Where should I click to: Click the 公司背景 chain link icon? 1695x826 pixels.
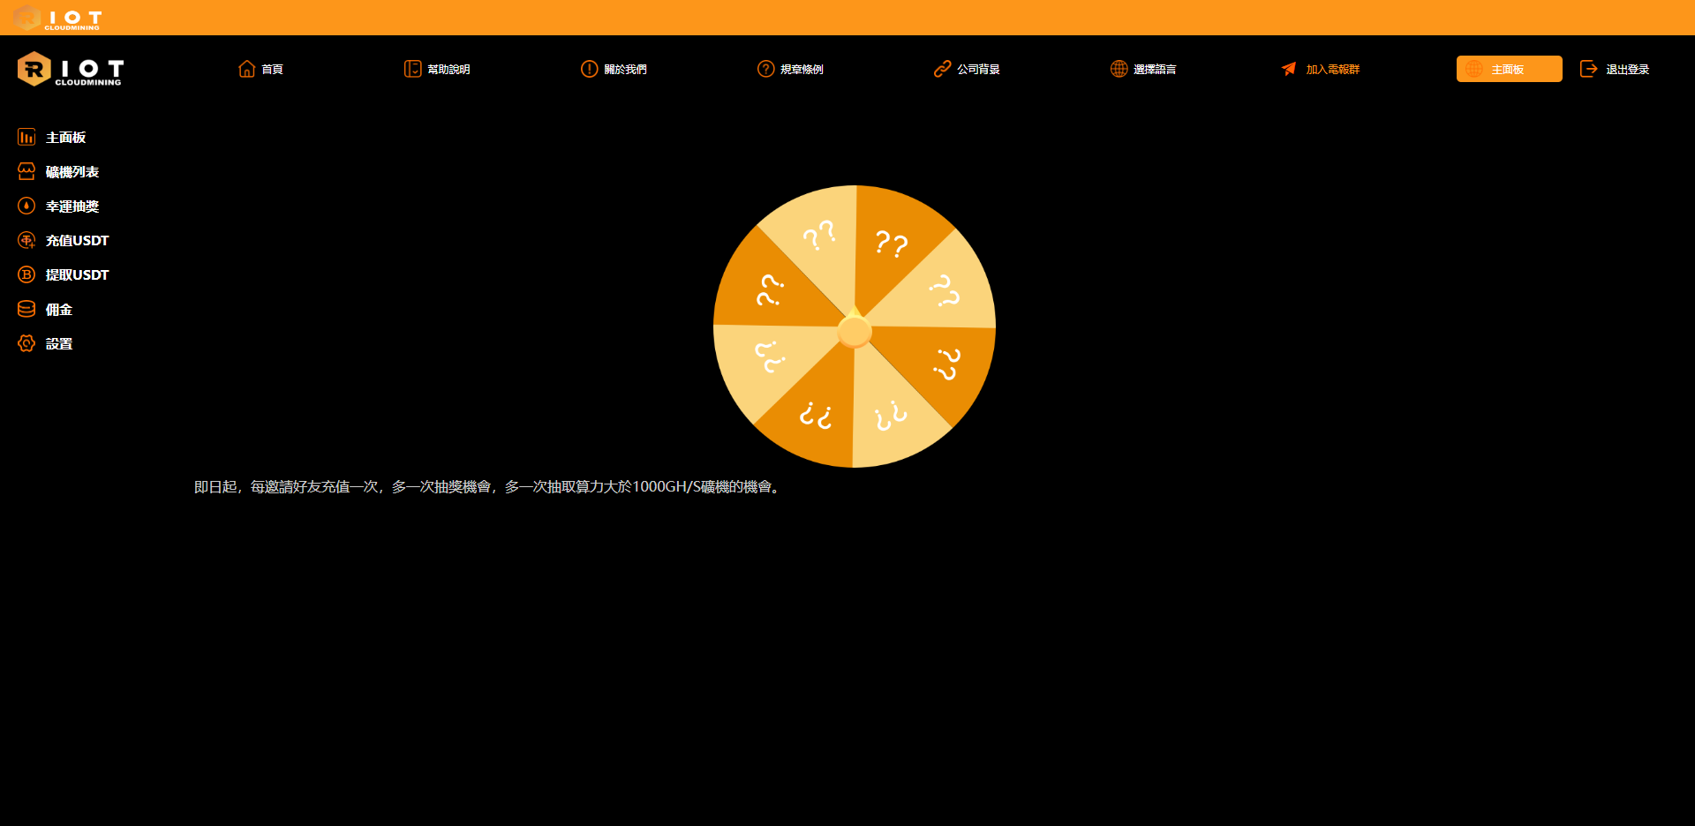[942, 69]
